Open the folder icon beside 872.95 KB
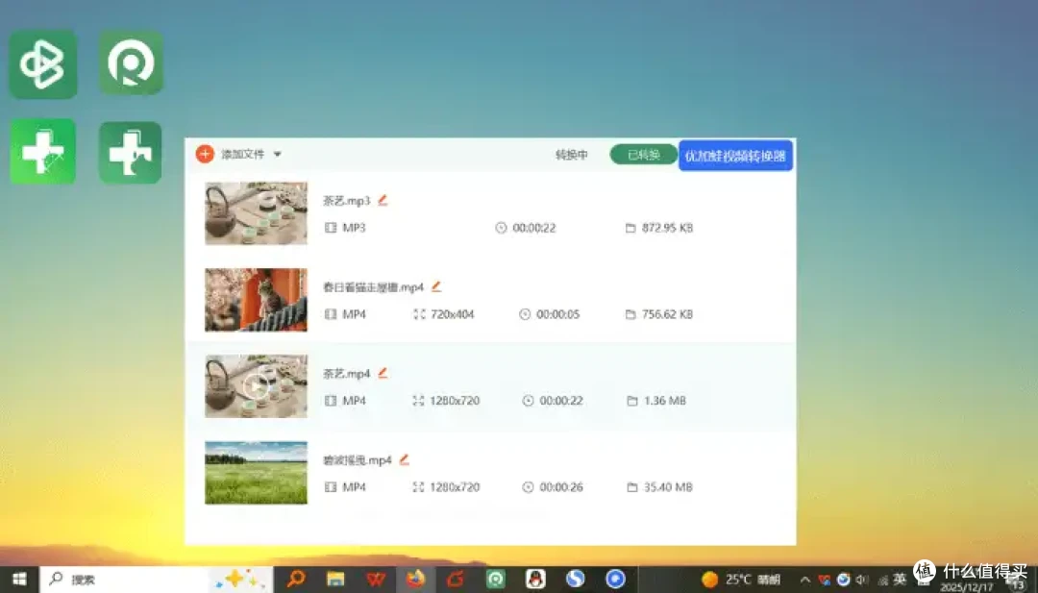This screenshot has width=1038, height=593. coord(630,228)
